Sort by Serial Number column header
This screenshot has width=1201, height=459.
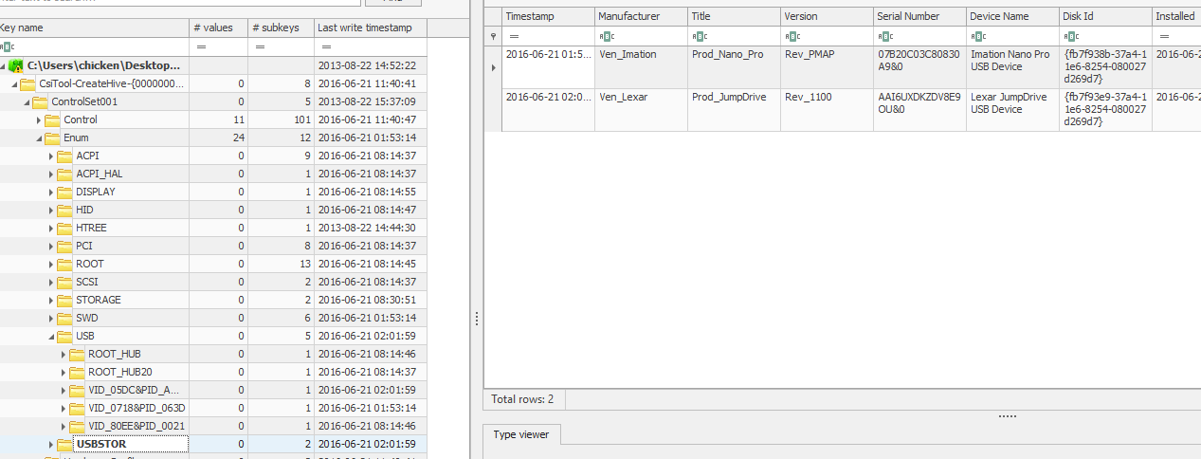[919, 16]
